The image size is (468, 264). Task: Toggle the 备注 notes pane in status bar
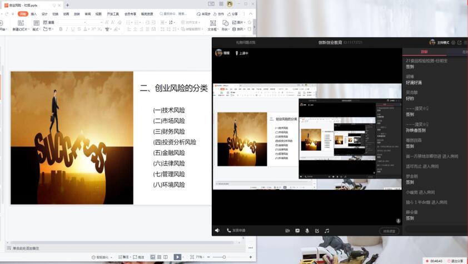(x=125, y=257)
